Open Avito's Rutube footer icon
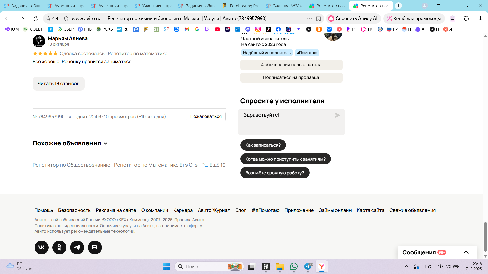The height and width of the screenshot is (274, 488). 95,247
